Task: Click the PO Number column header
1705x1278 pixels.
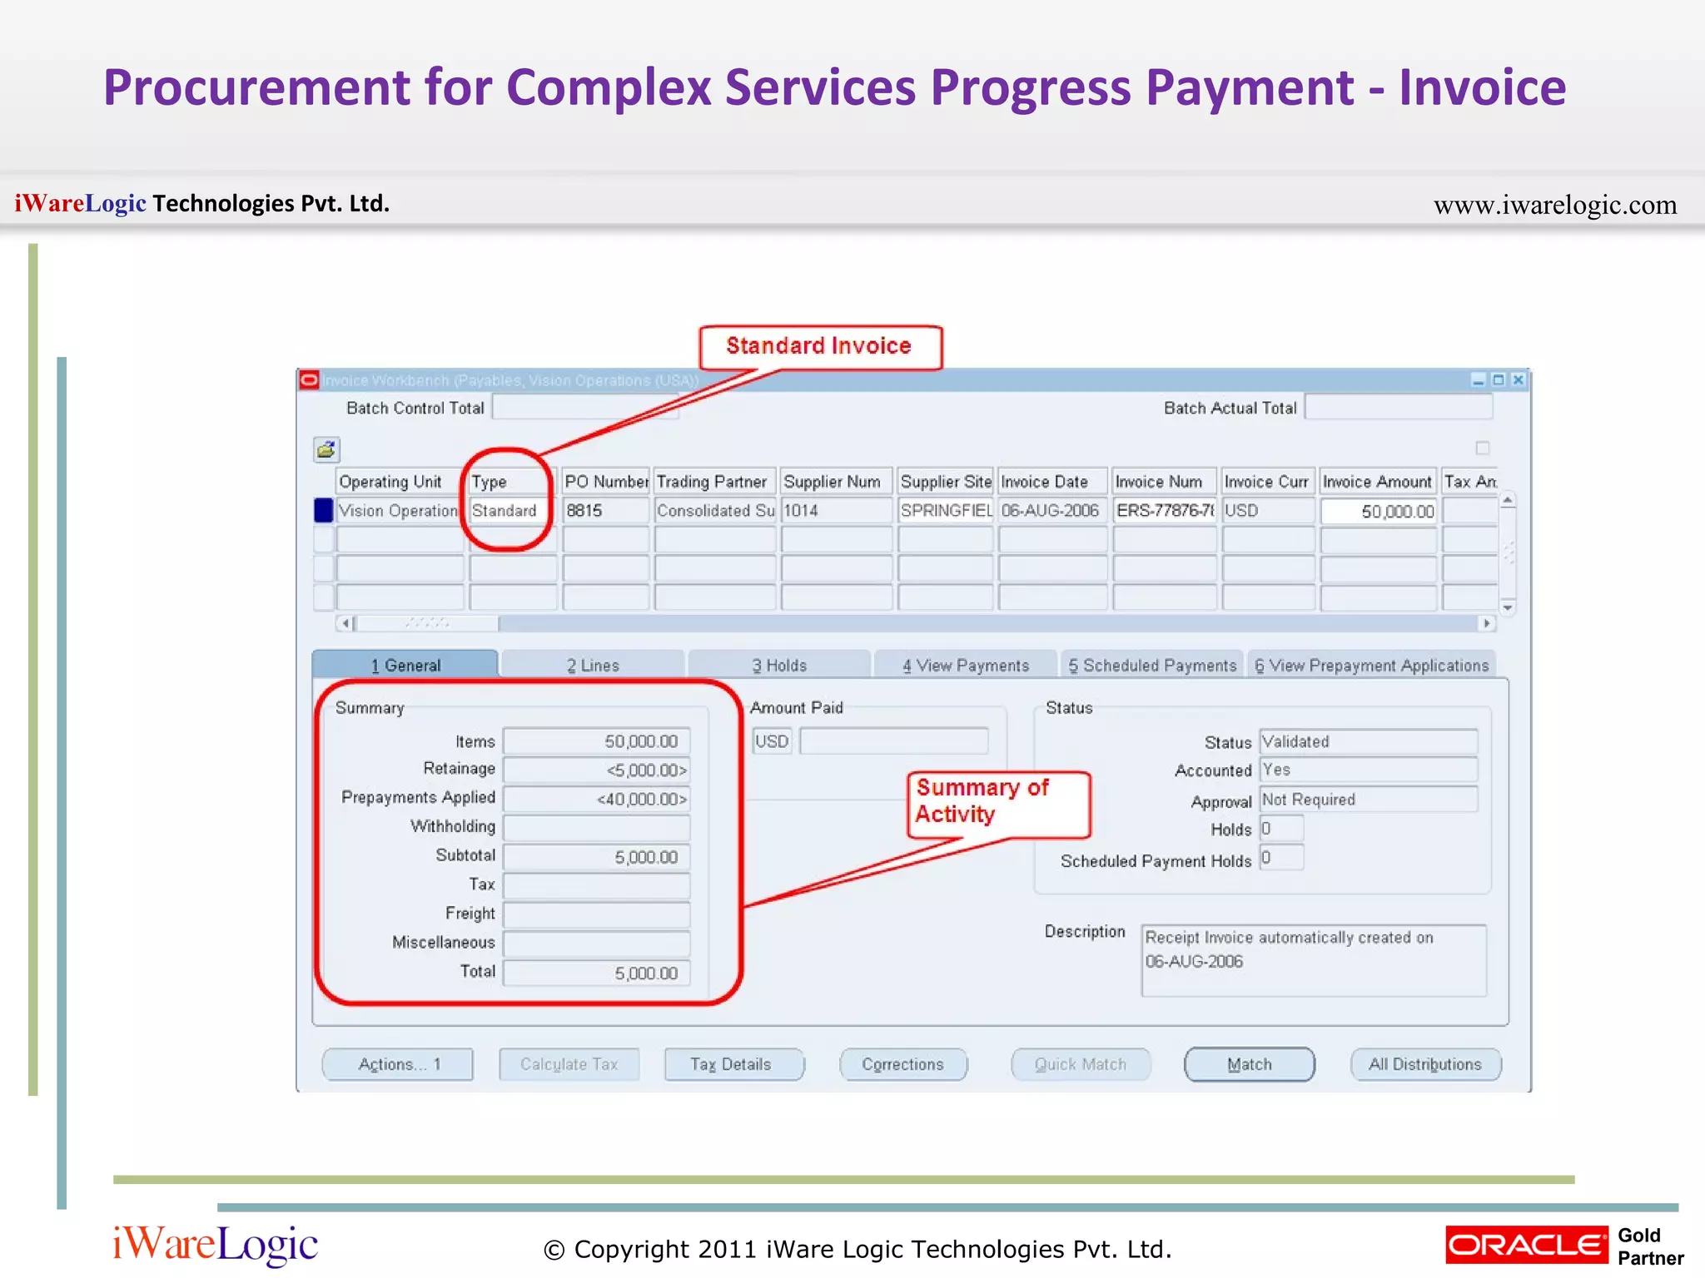Action: tap(605, 481)
